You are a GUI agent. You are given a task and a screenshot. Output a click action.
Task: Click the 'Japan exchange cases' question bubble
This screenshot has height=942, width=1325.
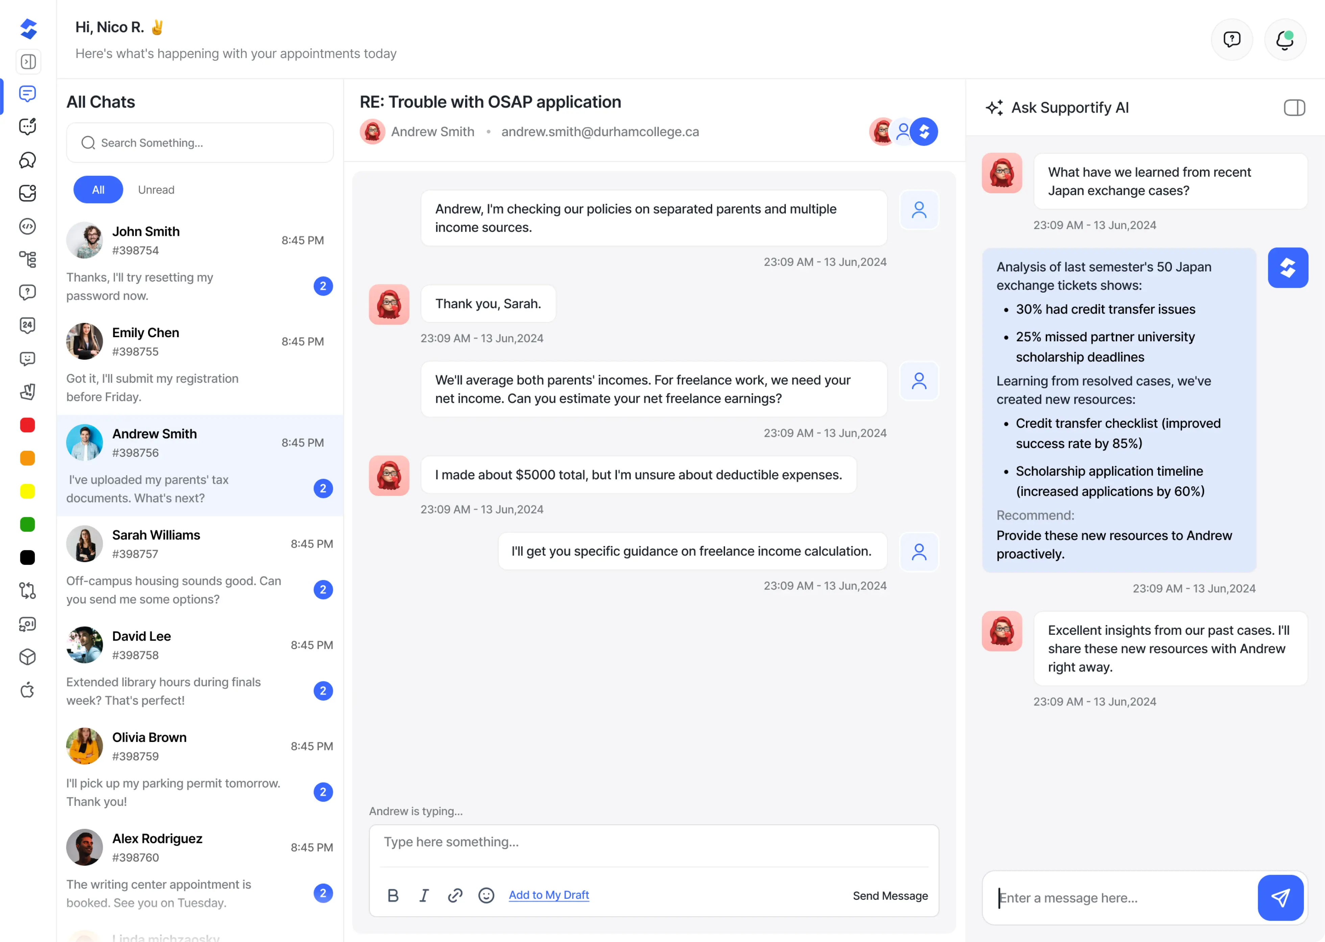1171,181
